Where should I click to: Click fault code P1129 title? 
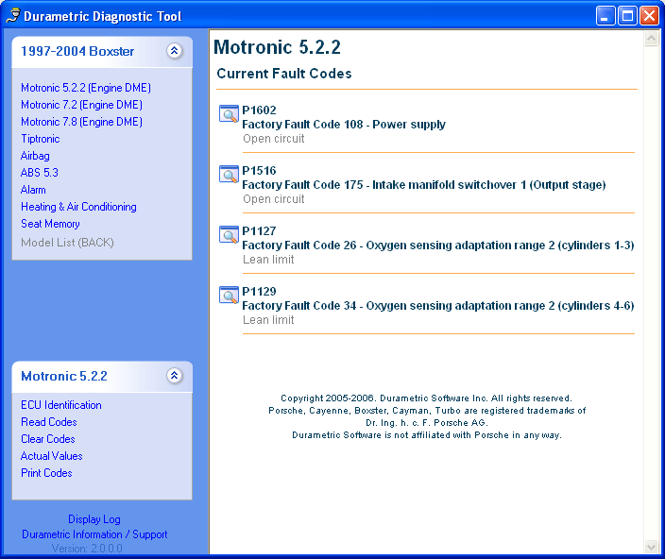259,292
